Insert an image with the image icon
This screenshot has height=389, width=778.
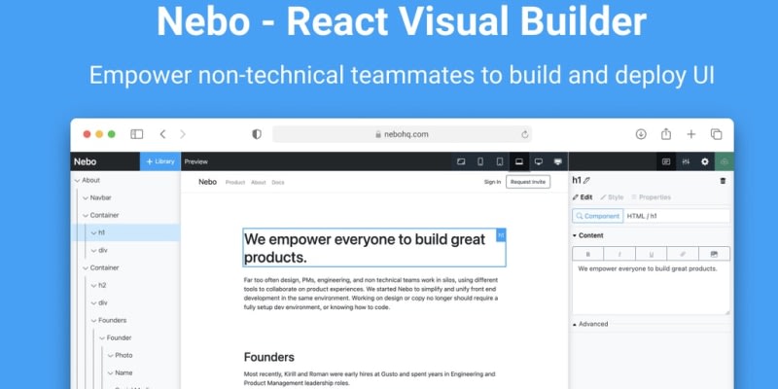(715, 254)
